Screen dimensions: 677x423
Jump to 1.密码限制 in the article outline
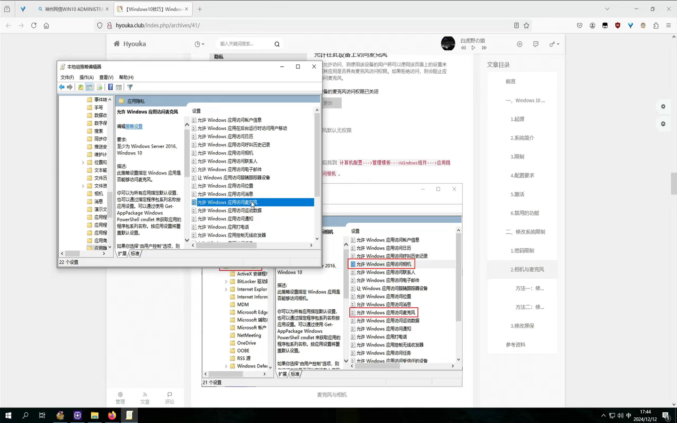click(523, 251)
